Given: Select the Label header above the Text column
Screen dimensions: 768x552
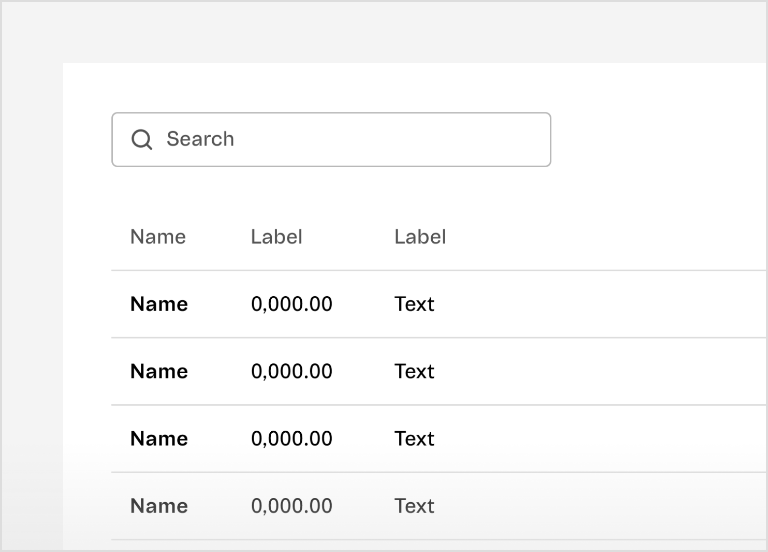Looking at the screenshot, I should (x=420, y=237).
